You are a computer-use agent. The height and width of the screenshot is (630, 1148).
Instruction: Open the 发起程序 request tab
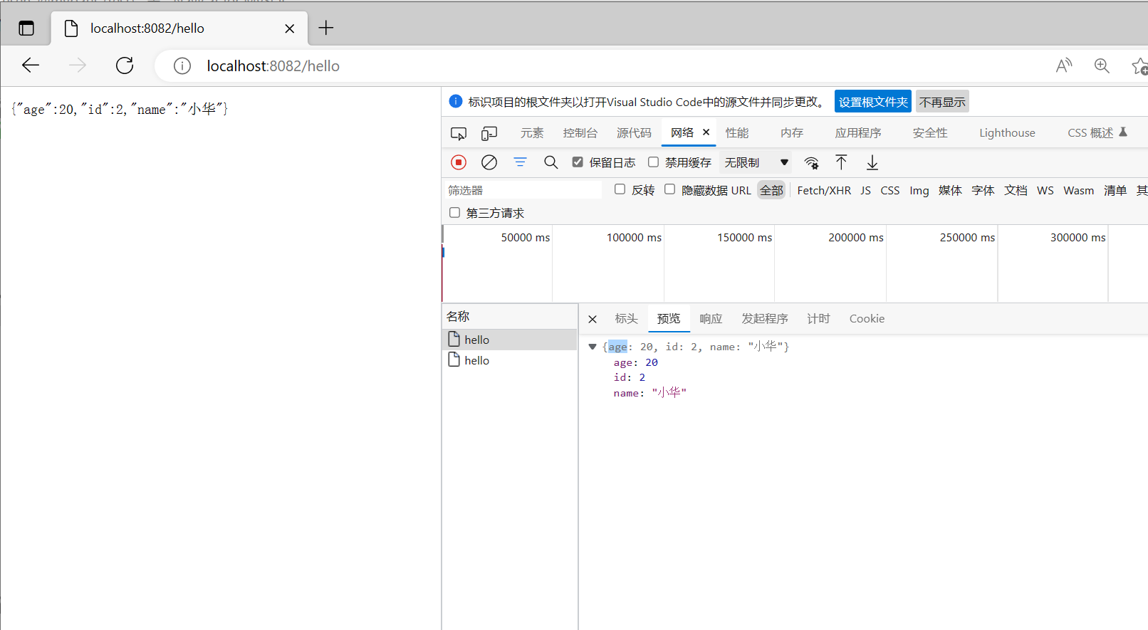click(765, 319)
